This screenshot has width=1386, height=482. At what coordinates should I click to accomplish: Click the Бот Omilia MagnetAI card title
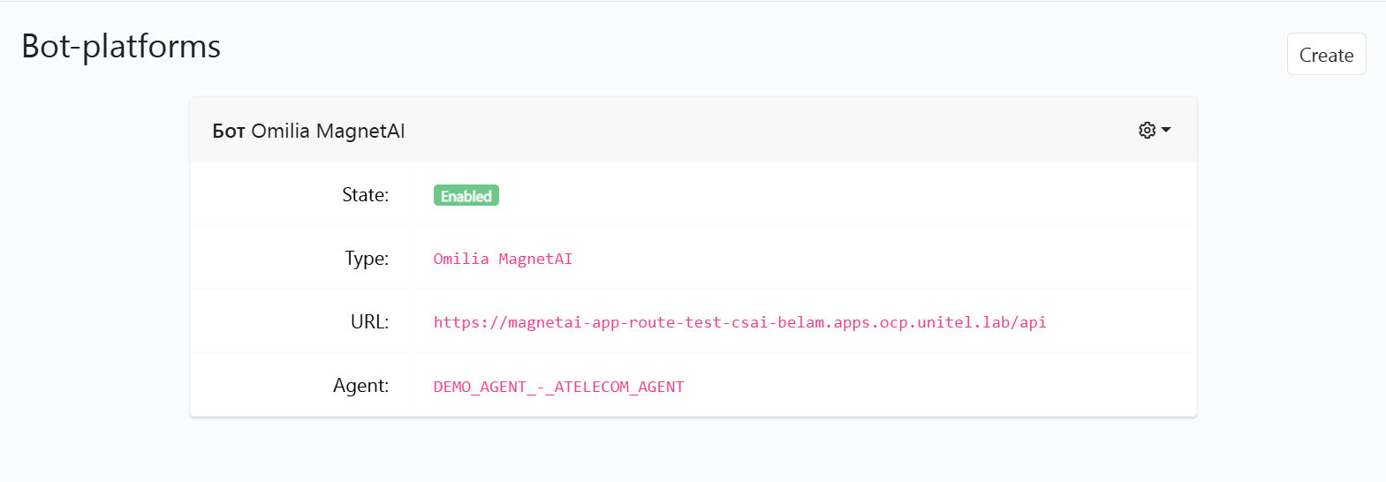click(308, 131)
